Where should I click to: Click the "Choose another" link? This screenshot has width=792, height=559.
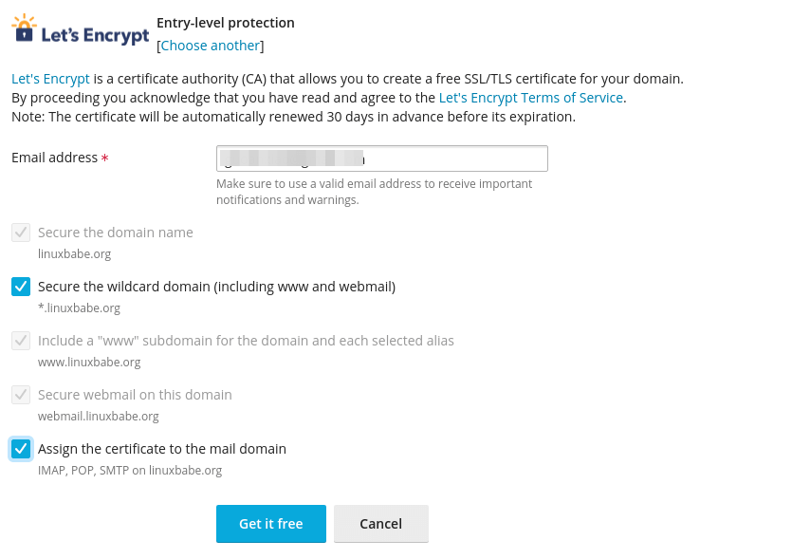[x=210, y=46]
